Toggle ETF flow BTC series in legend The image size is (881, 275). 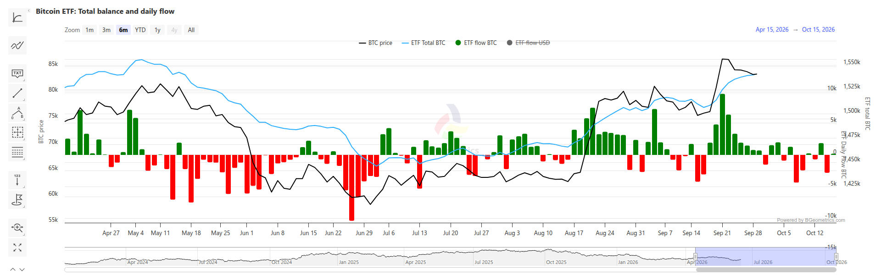476,43
